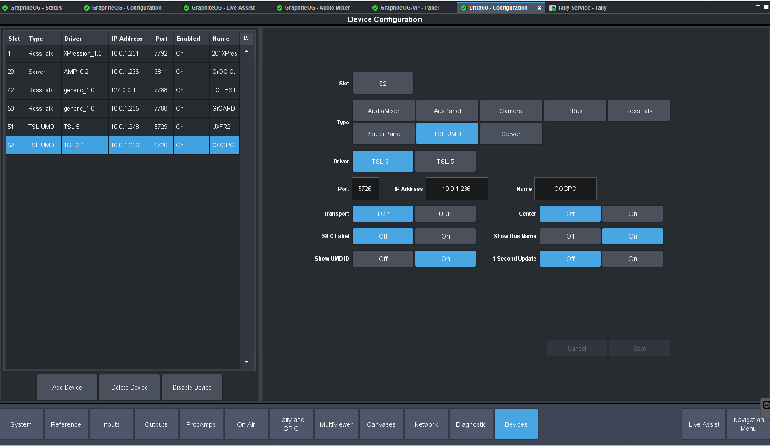This screenshot has width=770, height=446.
Task: Set Transport to UDP
Action: [x=445, y=214]
